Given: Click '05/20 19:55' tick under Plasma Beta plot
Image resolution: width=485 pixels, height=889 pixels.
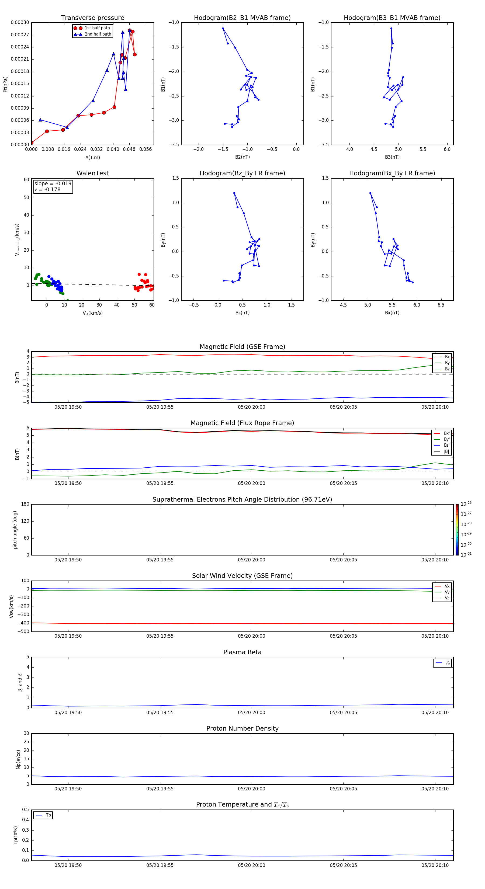Looking at the screenshot, I should pos(160,713).
